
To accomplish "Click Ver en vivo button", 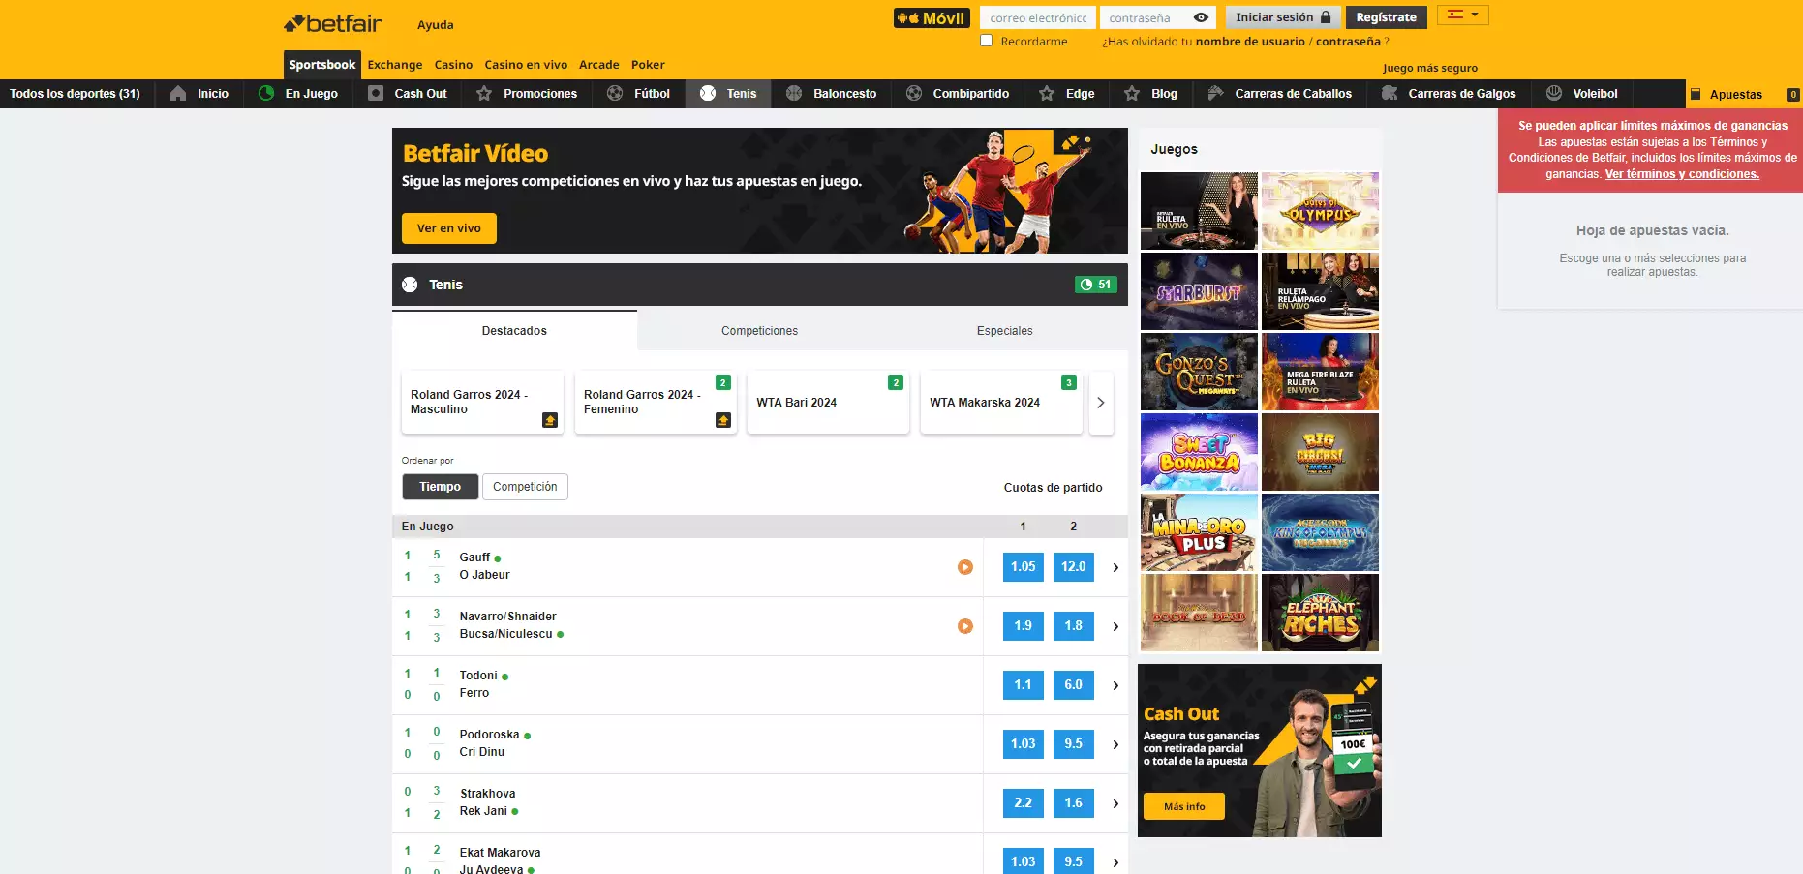I will [449, 228].
